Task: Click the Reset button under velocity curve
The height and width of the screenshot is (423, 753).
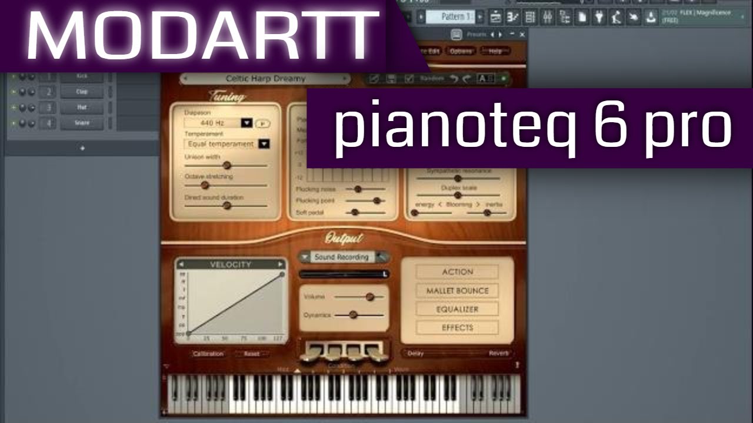Action: [252, 354]
